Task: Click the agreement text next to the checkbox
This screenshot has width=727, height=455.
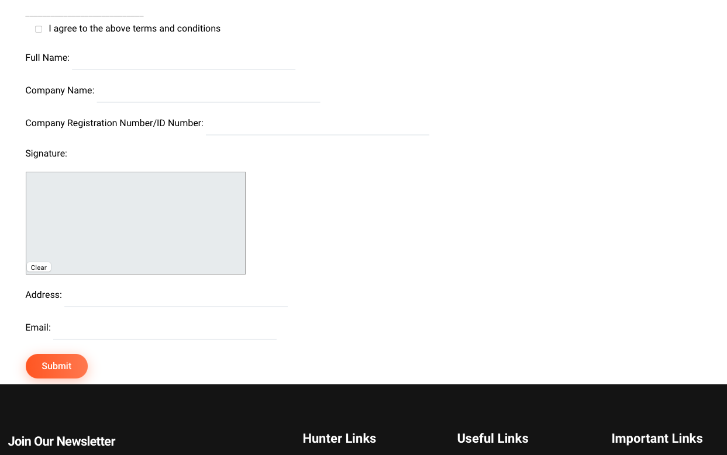Action: coord(135,28)
